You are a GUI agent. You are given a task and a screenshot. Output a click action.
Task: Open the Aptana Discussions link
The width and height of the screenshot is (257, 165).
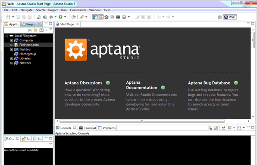pos(83,83)
